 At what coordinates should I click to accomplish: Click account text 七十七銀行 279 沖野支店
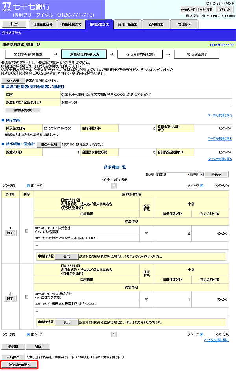59,238
